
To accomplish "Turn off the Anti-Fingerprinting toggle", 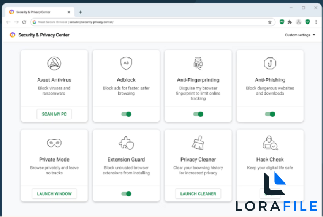I will 198,114.
